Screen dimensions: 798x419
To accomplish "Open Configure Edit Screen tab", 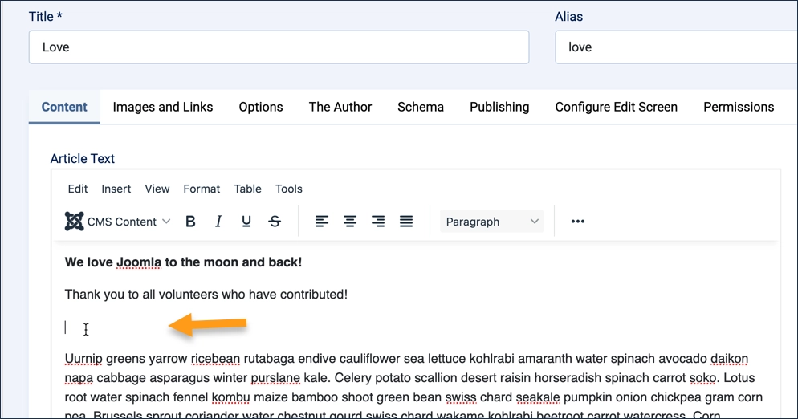I will pyautogui.click(x=617, y=107).
